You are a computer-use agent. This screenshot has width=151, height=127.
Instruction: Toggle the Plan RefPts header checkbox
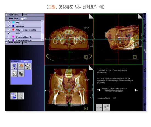tap(7, 43)
